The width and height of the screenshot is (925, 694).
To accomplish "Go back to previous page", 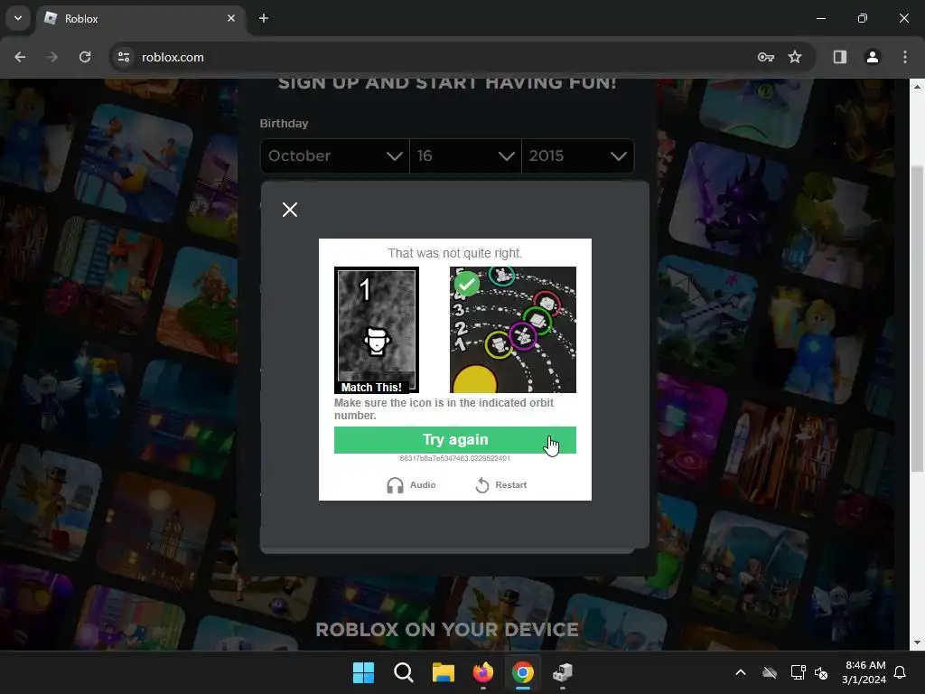I will 20,57.
